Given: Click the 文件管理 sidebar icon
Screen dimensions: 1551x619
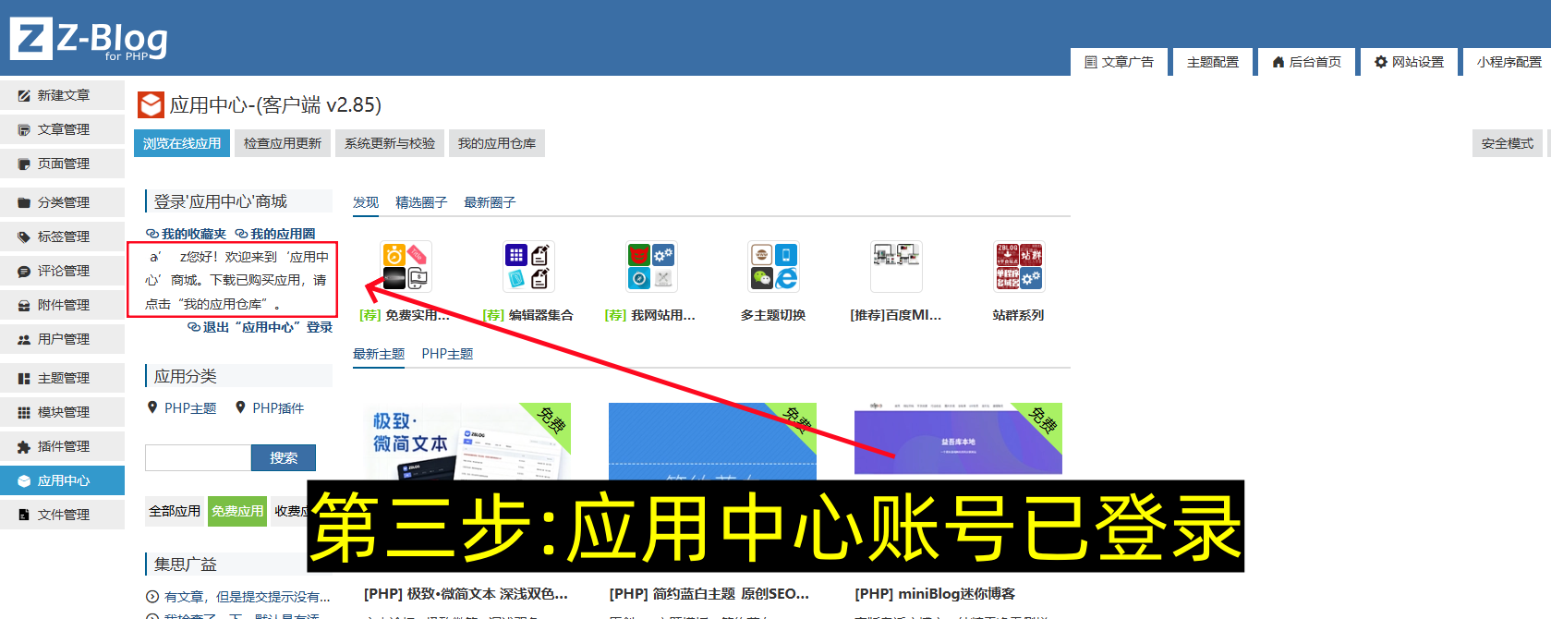Looking at the screenshot, I should [24, 515].
